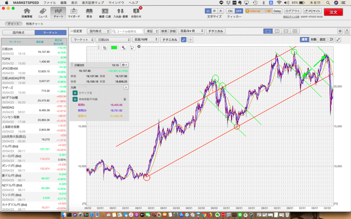Set text size to 大
351x219 pixels.
221,11
